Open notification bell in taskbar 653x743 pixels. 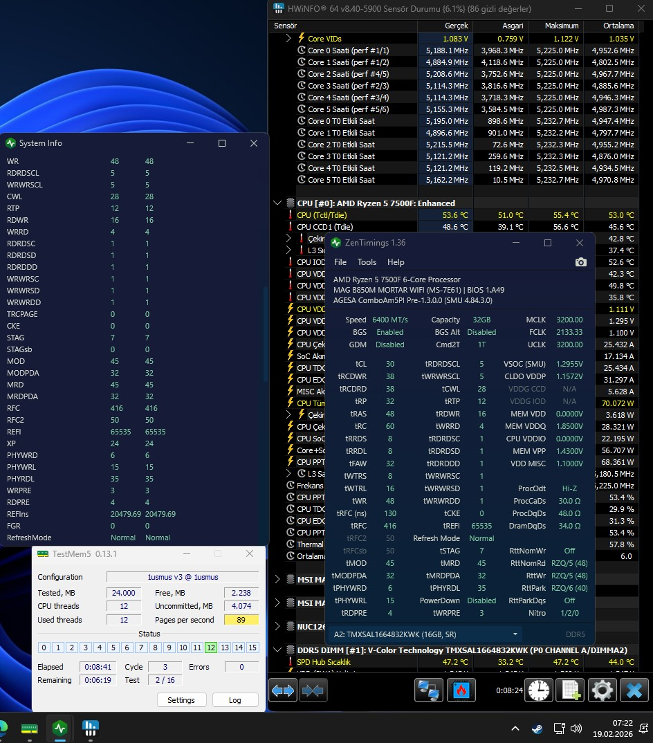643,728
